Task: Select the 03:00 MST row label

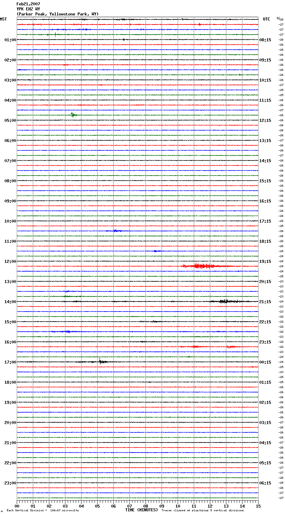Action: pyautogui.click(x=10, y=80)
